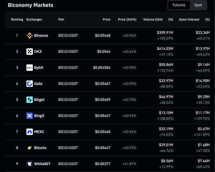Select BICO/USDT pair in Binance row

coord(68,36)
